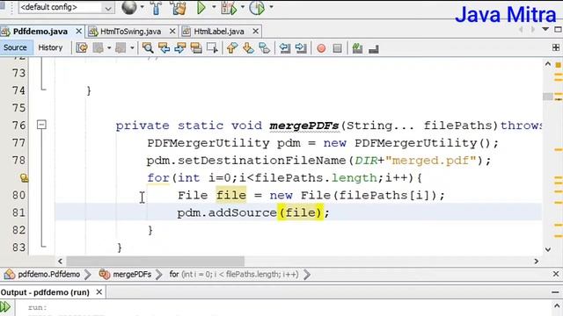Minimize the Output panel

555,292
